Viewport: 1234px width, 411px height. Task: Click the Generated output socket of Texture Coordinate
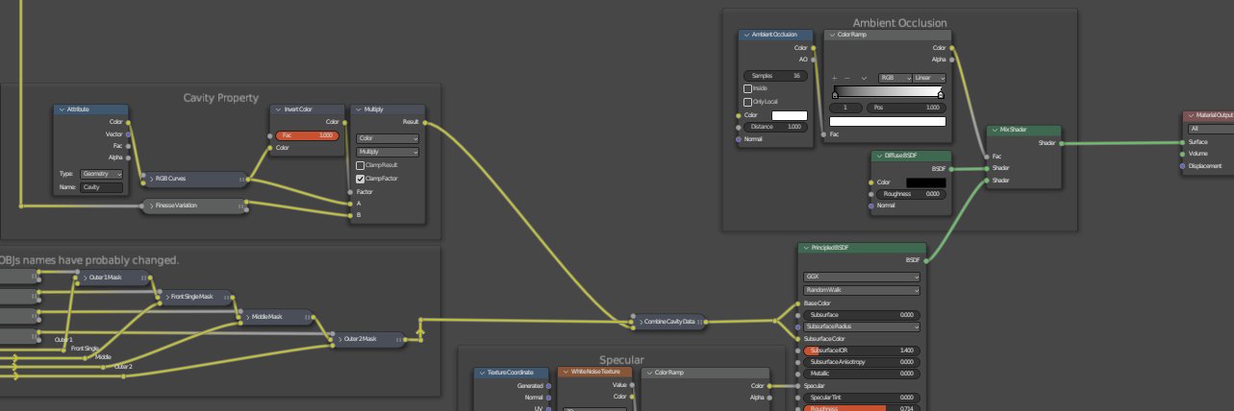(549, 385)
